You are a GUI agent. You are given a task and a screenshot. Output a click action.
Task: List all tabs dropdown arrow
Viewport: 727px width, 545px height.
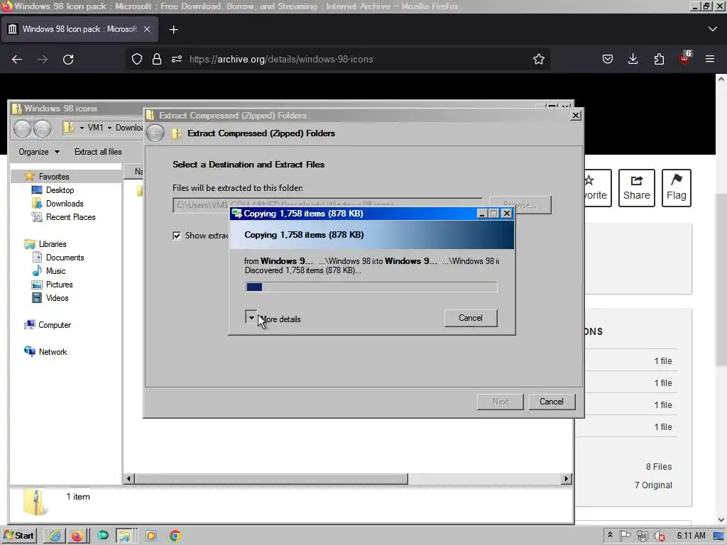[713, 29]
